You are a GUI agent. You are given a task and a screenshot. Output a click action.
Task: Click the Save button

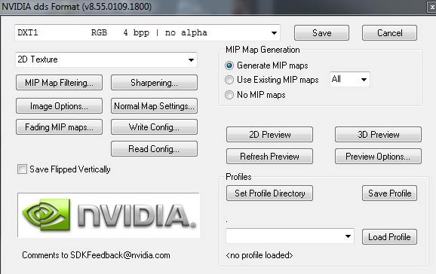(321, 33)
